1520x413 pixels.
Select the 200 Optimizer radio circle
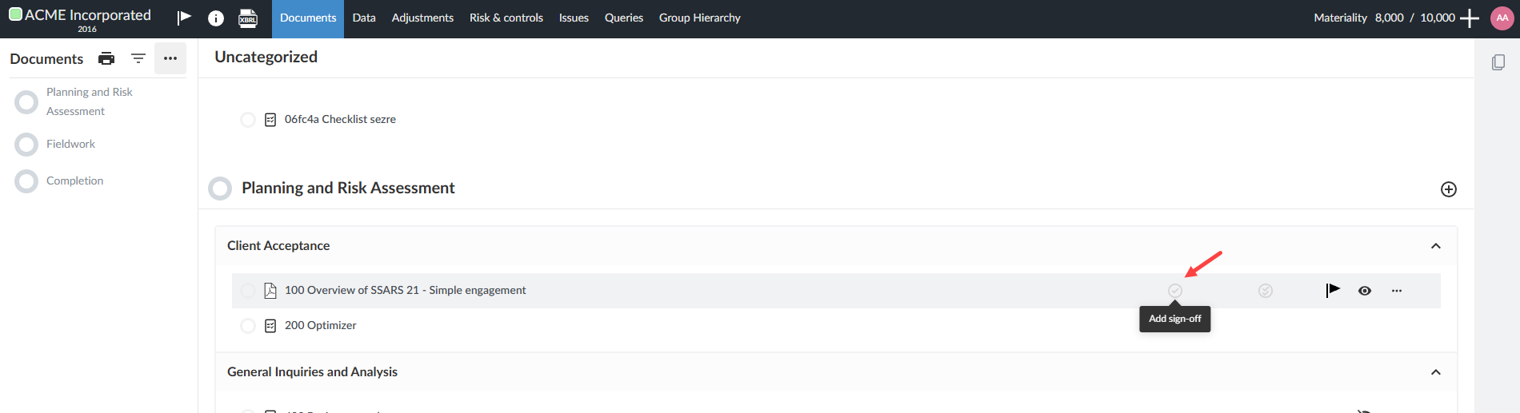click(x=248, y=326)
